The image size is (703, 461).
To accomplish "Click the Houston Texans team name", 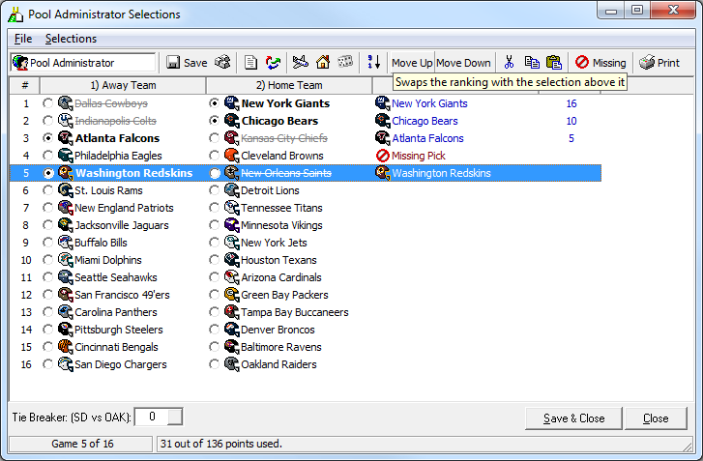I will pos(278,260).
